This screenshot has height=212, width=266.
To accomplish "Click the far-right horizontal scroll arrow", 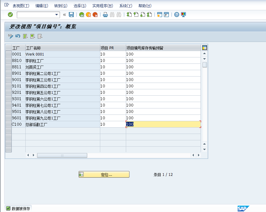I will point(199,155).
